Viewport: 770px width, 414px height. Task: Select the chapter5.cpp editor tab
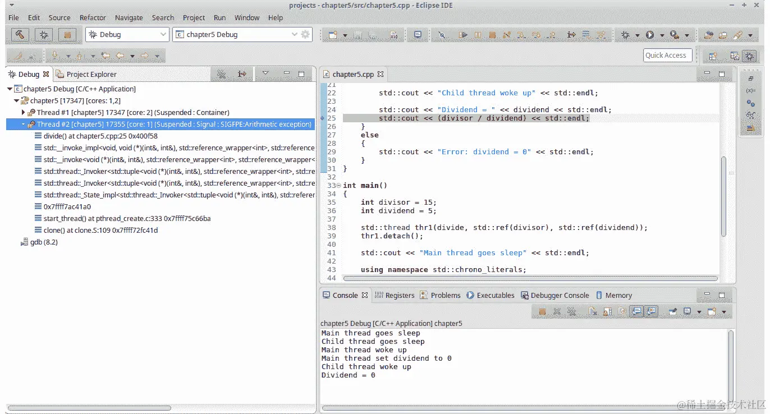[352, 74]
